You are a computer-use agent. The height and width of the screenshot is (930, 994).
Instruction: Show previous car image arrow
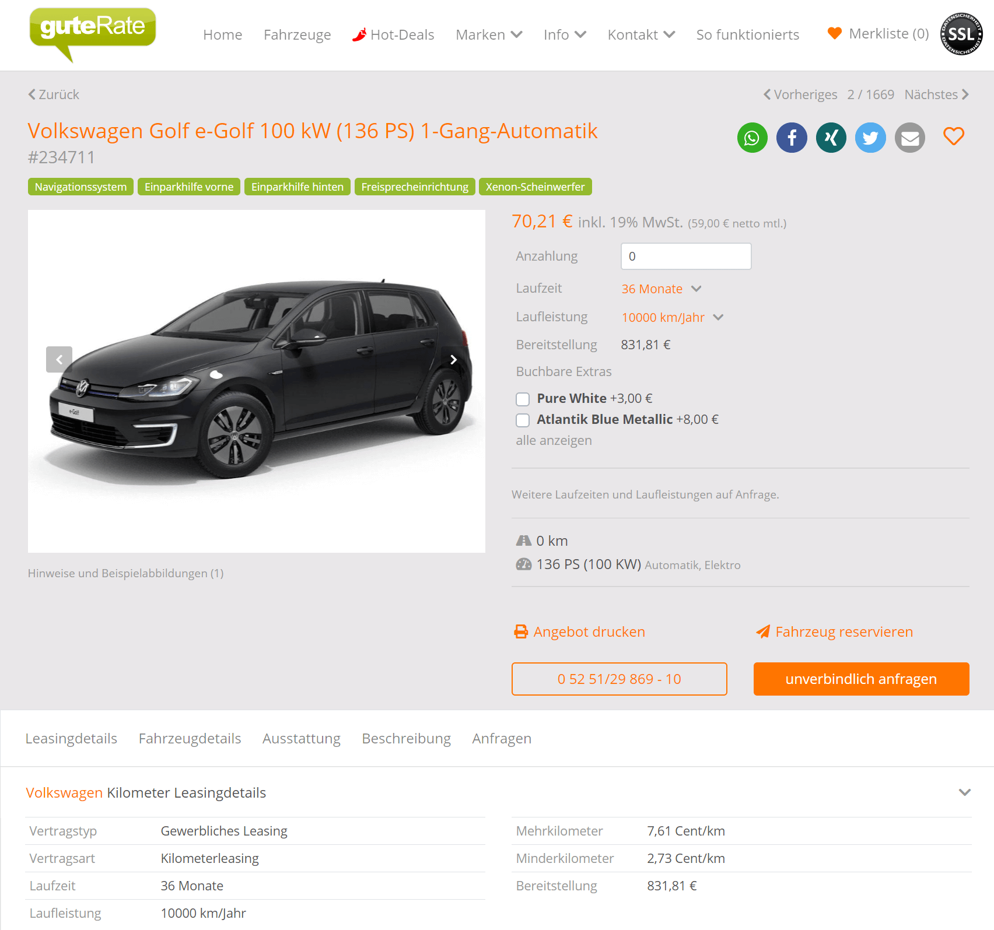coord(59,360)
